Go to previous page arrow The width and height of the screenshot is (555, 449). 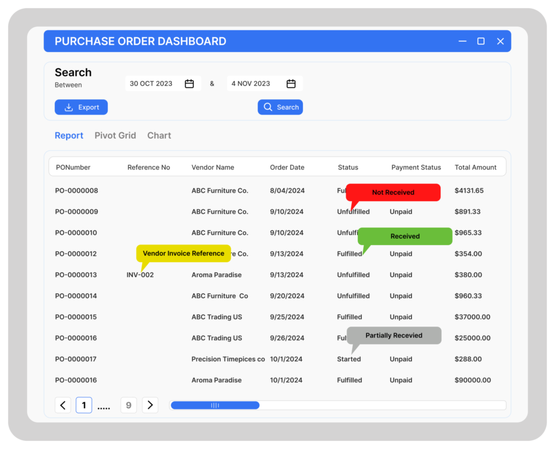[63, 405]
